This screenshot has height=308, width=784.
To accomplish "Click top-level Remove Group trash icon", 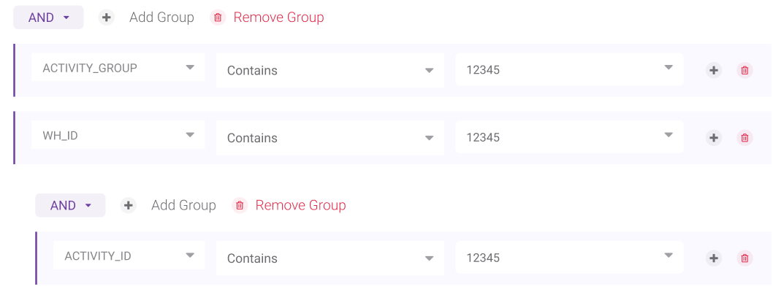I will [218, 18].
